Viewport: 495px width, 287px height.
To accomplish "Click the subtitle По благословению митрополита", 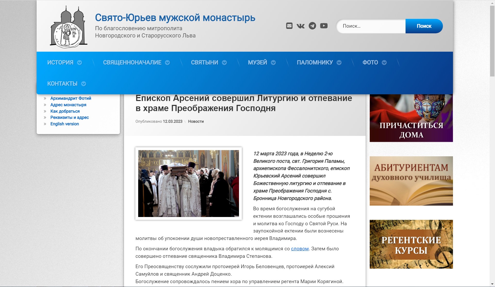I will tap(145, 32).
